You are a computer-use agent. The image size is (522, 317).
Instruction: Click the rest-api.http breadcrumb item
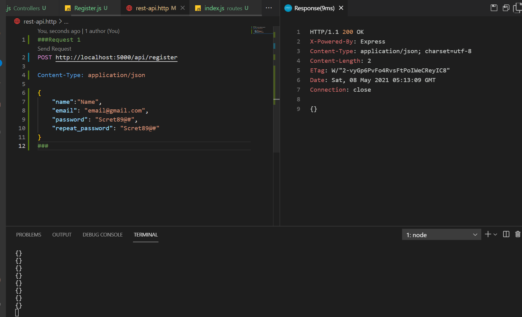40,21
